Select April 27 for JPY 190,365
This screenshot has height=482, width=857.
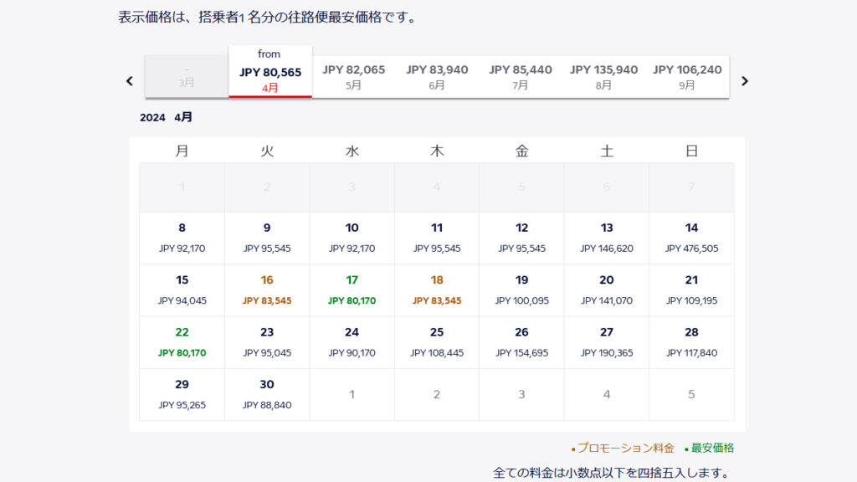(x=607, y=342)
